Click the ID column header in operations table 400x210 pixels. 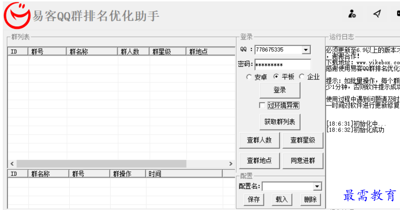pos(18,174)
